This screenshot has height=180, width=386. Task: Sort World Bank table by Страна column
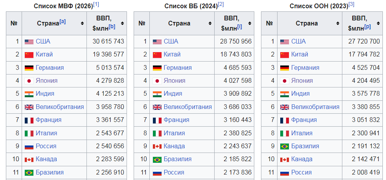(x=210, y=23)
